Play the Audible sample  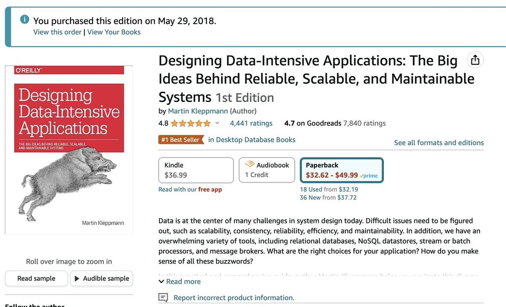[x=102, y=278]
